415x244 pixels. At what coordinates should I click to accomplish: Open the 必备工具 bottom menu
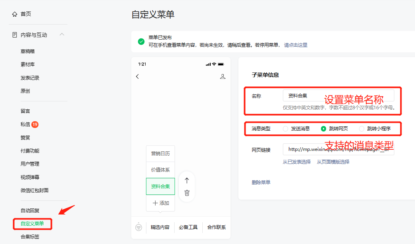[x=188, y=227]
